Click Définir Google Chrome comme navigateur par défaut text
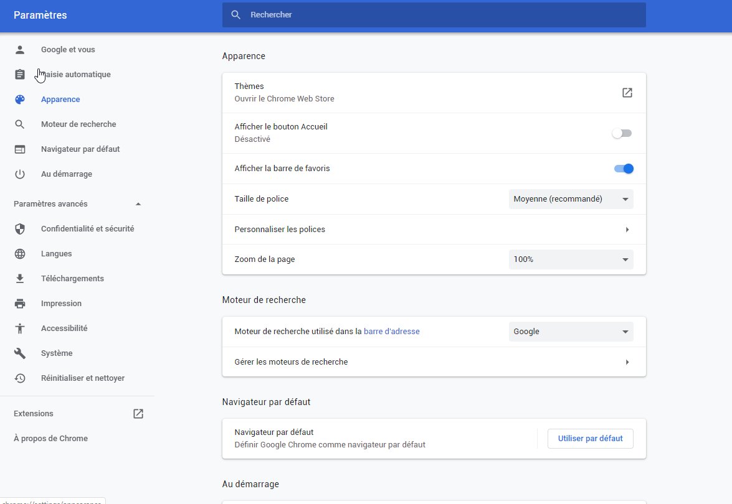This screenshot has height=504, width=732. [330, 445]
